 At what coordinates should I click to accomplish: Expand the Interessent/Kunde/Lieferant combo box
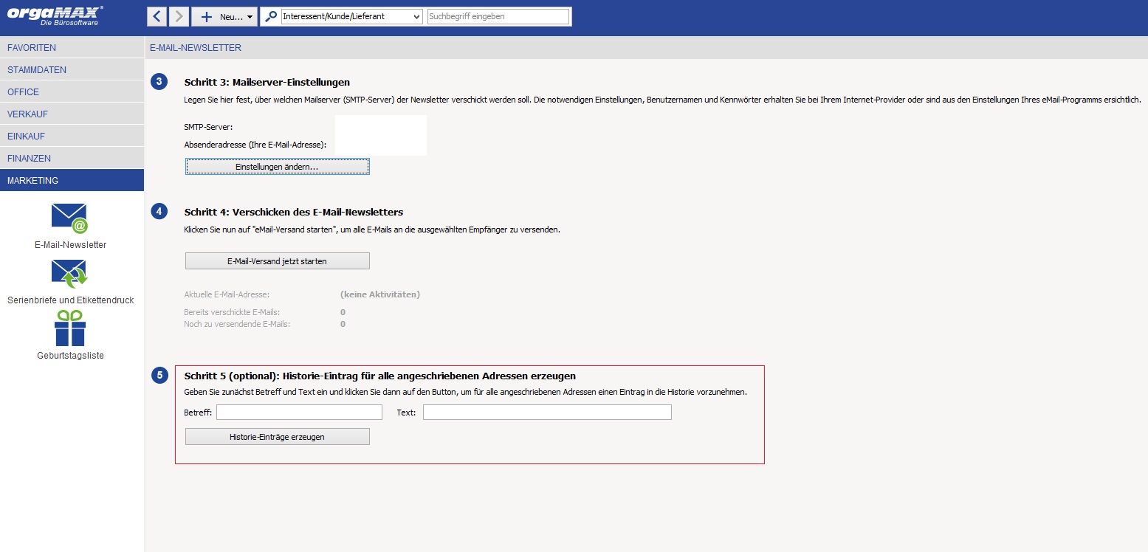coord(352,16)
